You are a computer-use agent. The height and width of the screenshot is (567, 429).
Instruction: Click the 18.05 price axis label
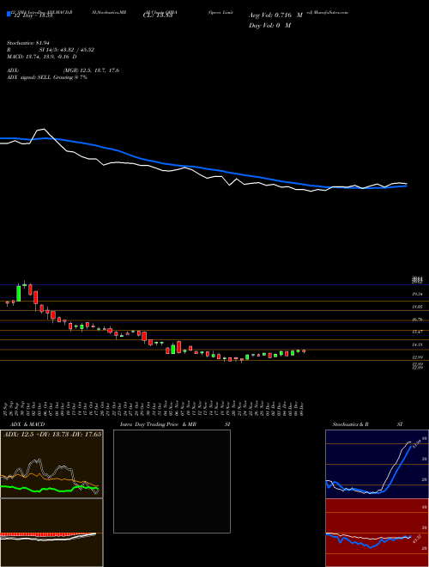point(418,307)
